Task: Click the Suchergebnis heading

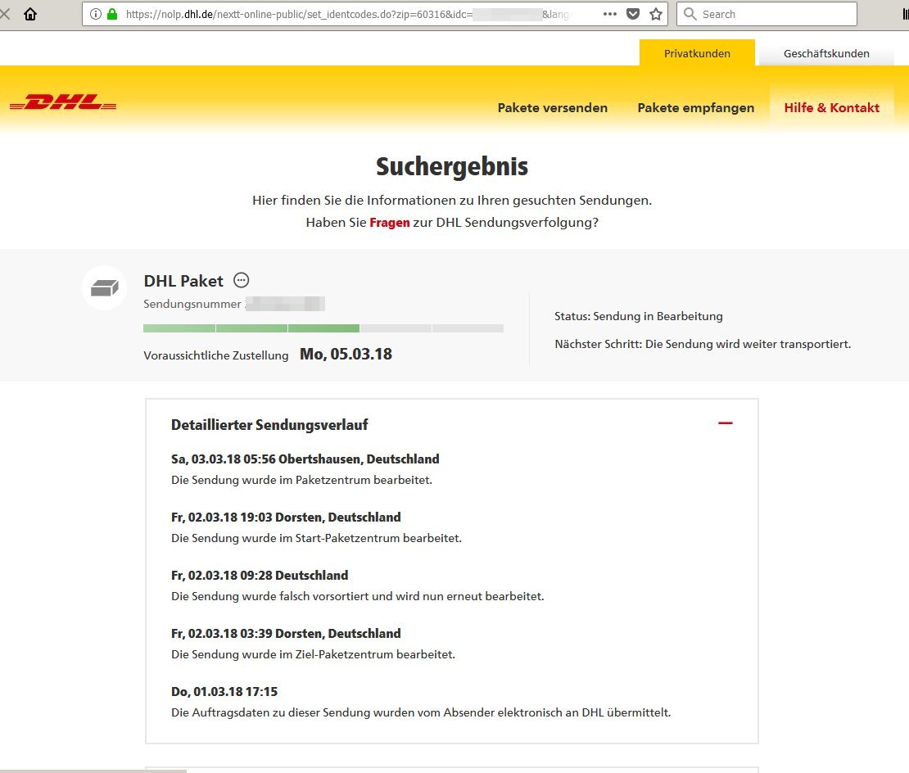Action: pos(452,166)
